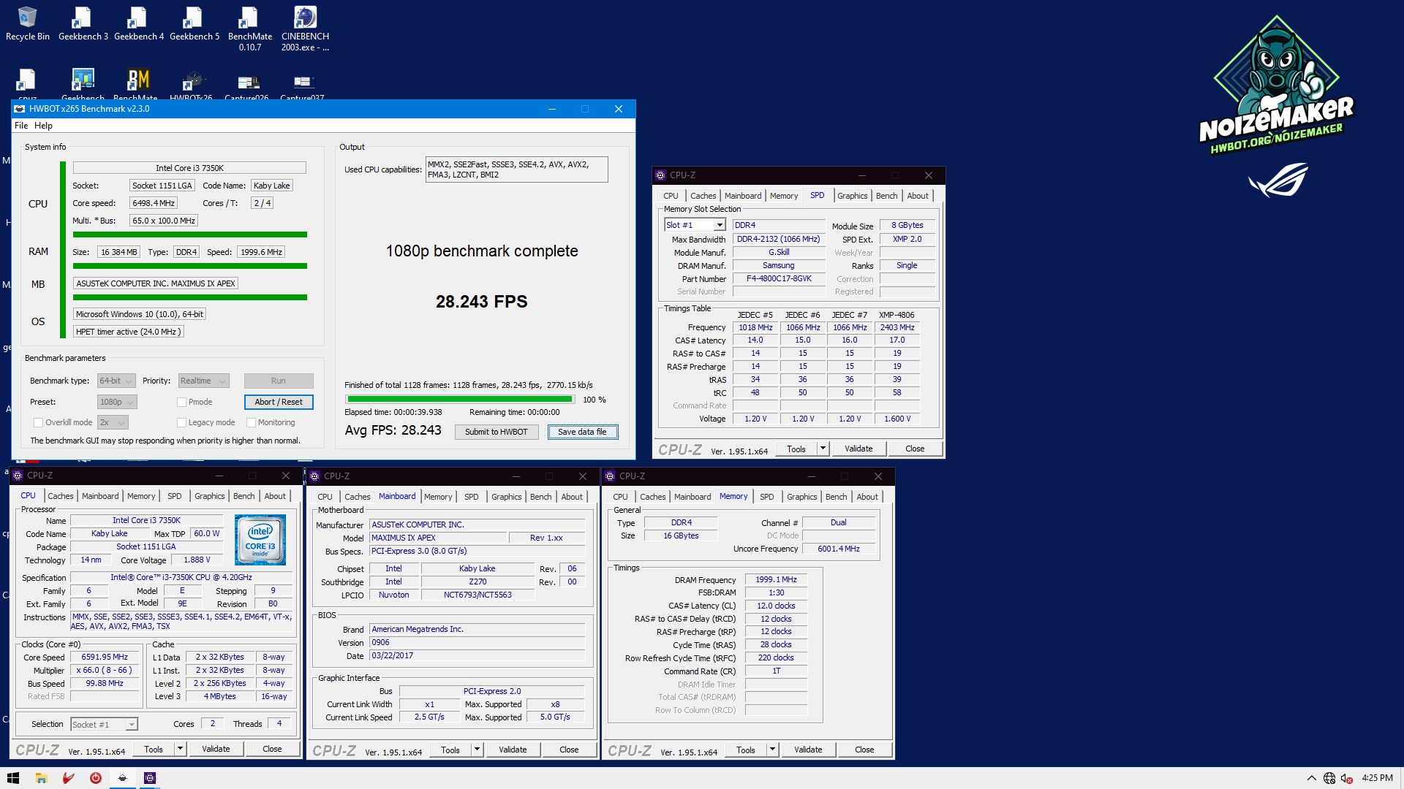Expand Tools arrow in the Memory CPU-Z window
Viewport: 1404px width, 789px height.
click(x=773, y=750)
